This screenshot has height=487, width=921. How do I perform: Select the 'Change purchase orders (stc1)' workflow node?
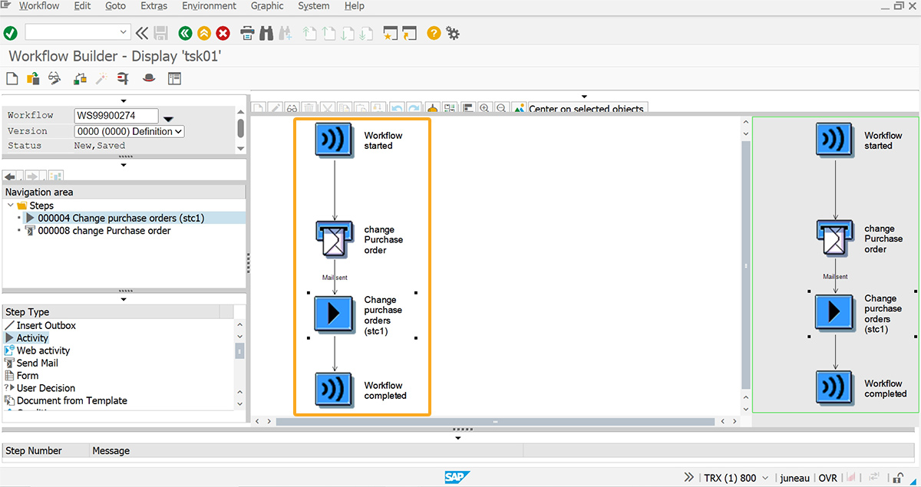(335, 314)
